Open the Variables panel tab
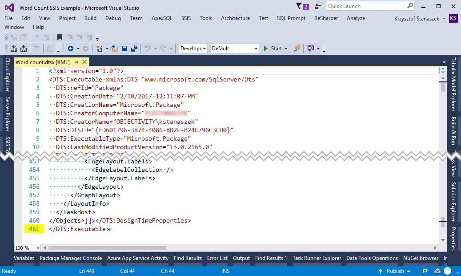Viewport: 461px width, 276px height. click(x=24, y=258)
